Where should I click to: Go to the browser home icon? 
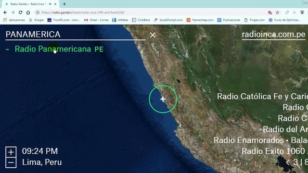pyautogui.click(x=28, y=12)
